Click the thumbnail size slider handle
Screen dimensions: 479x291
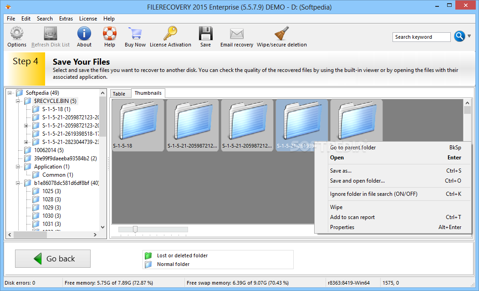pos(135,229)
